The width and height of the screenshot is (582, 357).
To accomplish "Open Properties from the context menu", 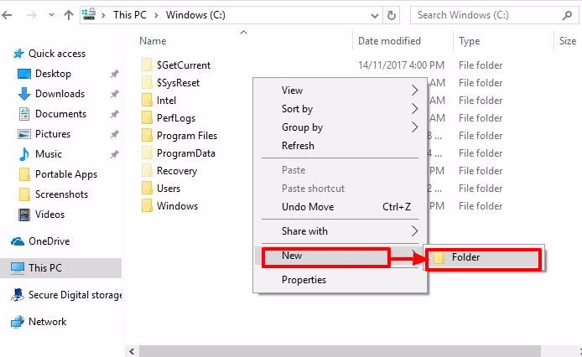I will point(304,280).
